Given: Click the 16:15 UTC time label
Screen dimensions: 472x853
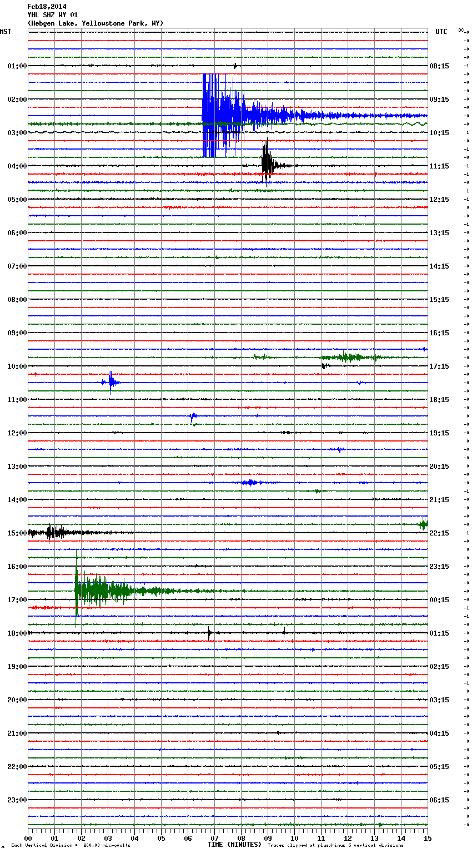Looking at the screenshot, I should pos(439,333).
